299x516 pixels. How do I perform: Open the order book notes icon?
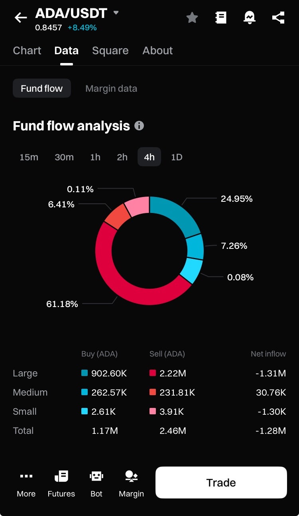click(x=220, y=18)
